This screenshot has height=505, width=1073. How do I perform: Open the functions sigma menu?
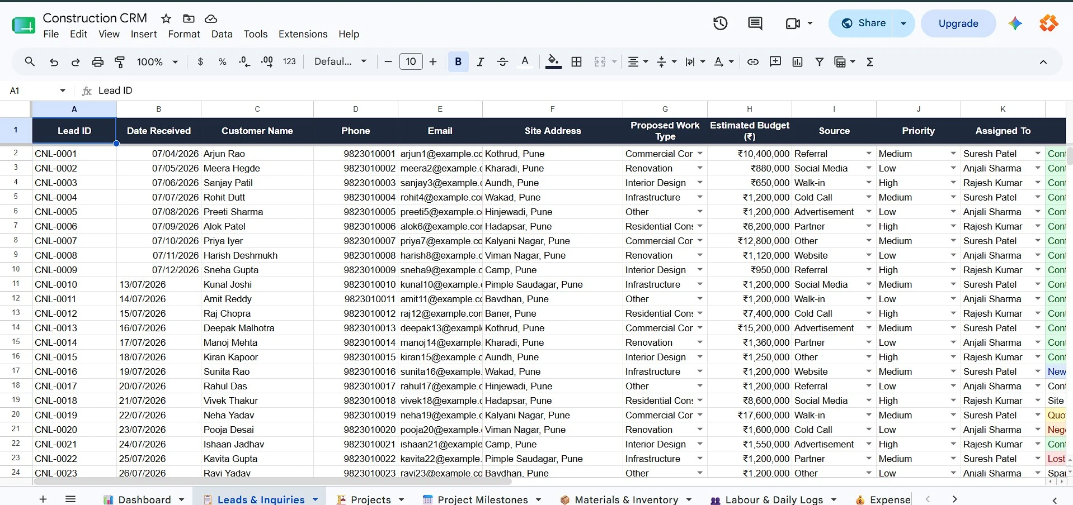pyautogui.click(x=870, y=62)
